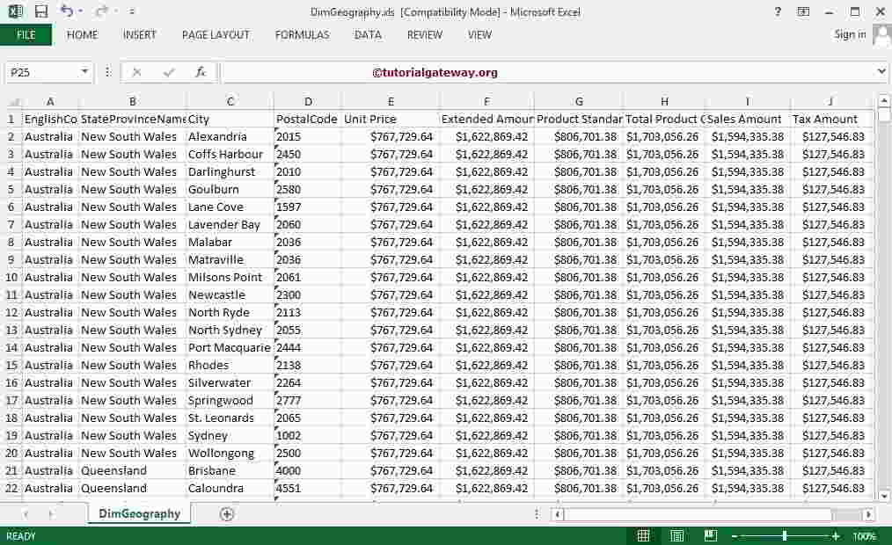Click the Ribbon Display Options icon
The image size is (892, 545).
tap(803, 12)
